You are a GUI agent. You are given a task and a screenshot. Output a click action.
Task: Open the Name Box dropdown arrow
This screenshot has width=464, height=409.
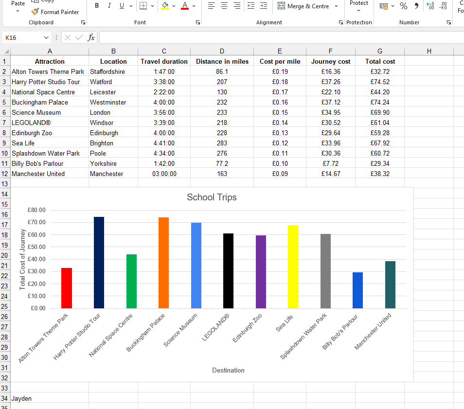46,37
